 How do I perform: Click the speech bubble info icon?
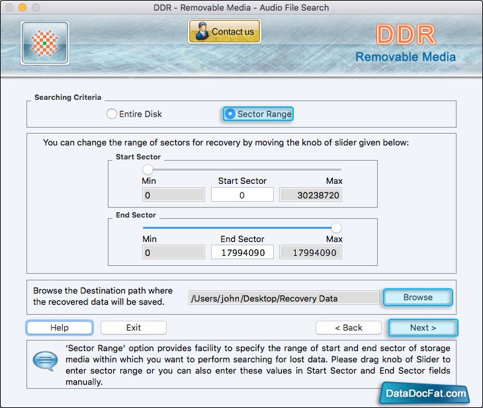[45, 360]
